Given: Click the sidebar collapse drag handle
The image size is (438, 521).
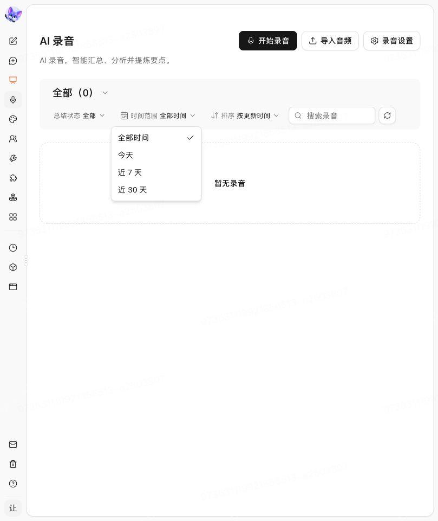Looking at the screenshot, I should 26,260.
